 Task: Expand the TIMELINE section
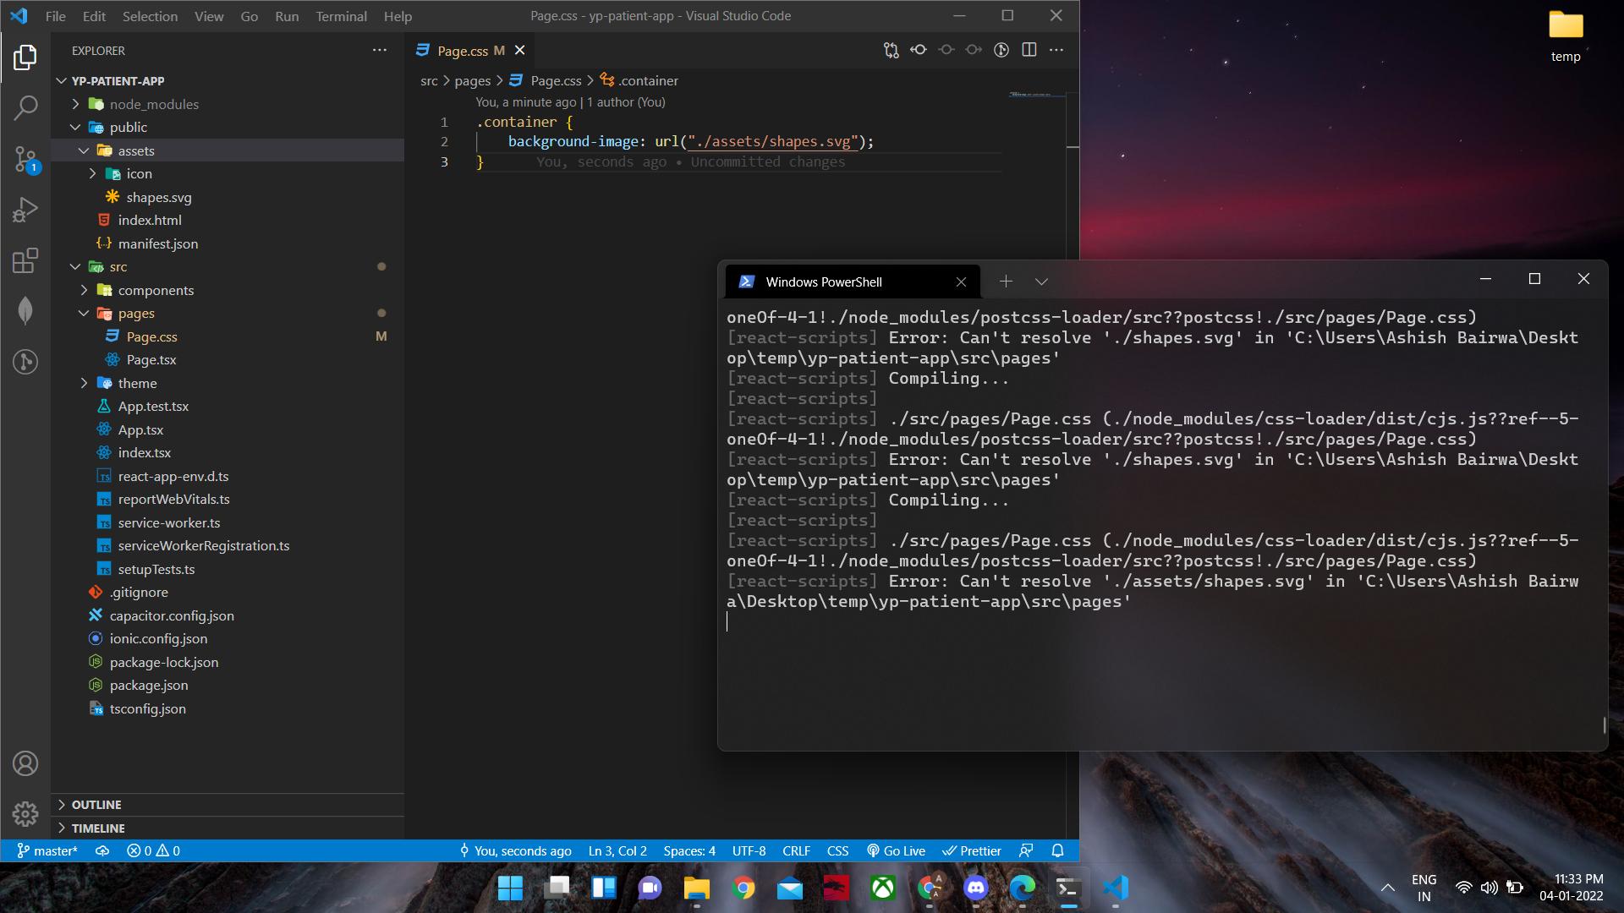click(227, 828)
